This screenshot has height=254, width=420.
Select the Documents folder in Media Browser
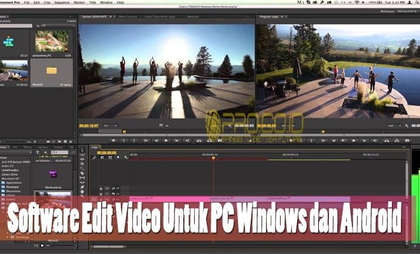pos(13,191)
